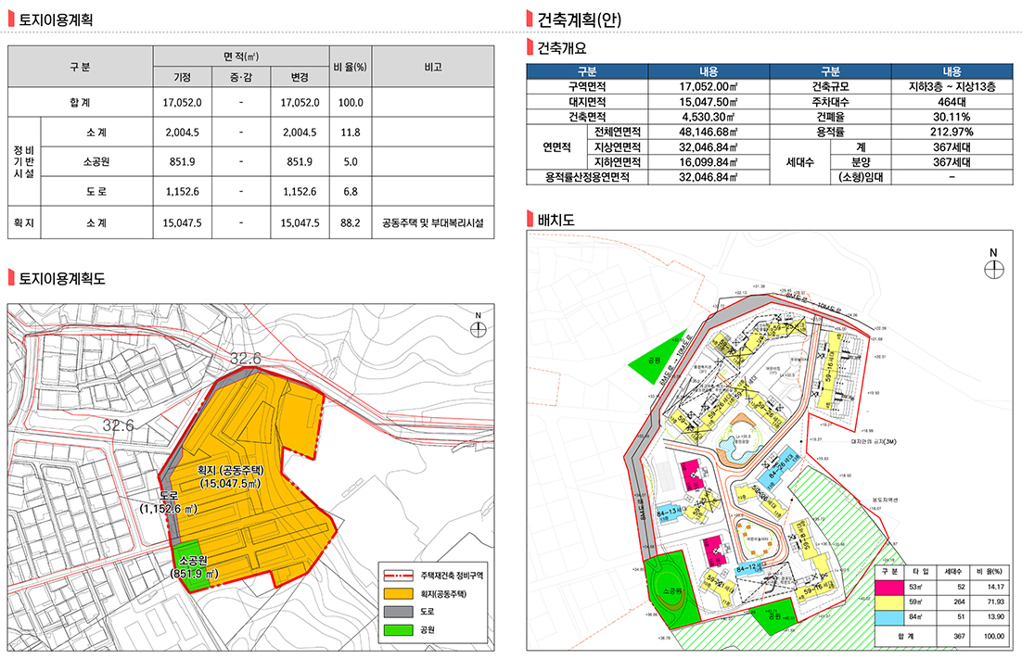The image size is (1022, 659).
Task: Select the orange 획지(공동주택) legend swatch
Action: pos(398,592)
